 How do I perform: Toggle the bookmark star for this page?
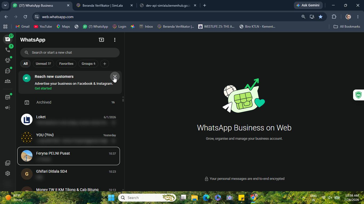pyautogui.click(x=321, y=17)
